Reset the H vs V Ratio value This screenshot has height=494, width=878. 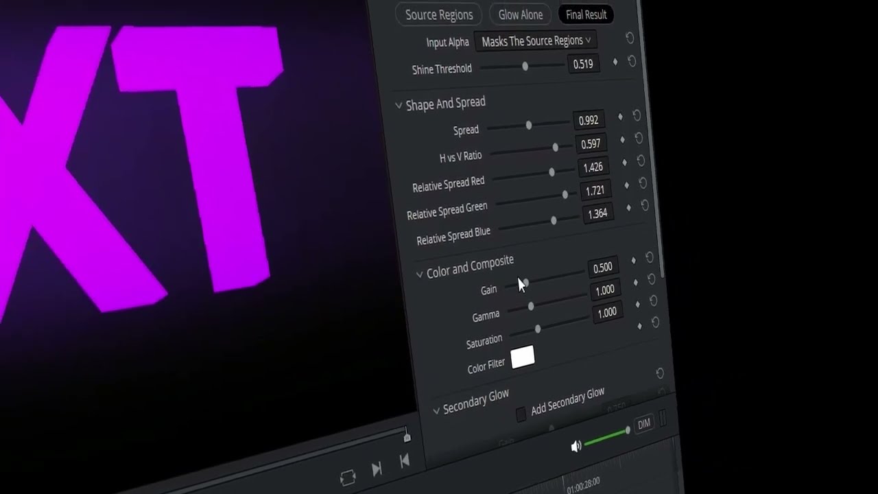point(639,138)
